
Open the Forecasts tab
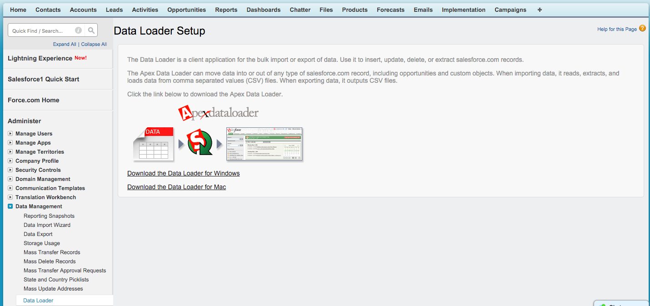[x=390, y=10]
